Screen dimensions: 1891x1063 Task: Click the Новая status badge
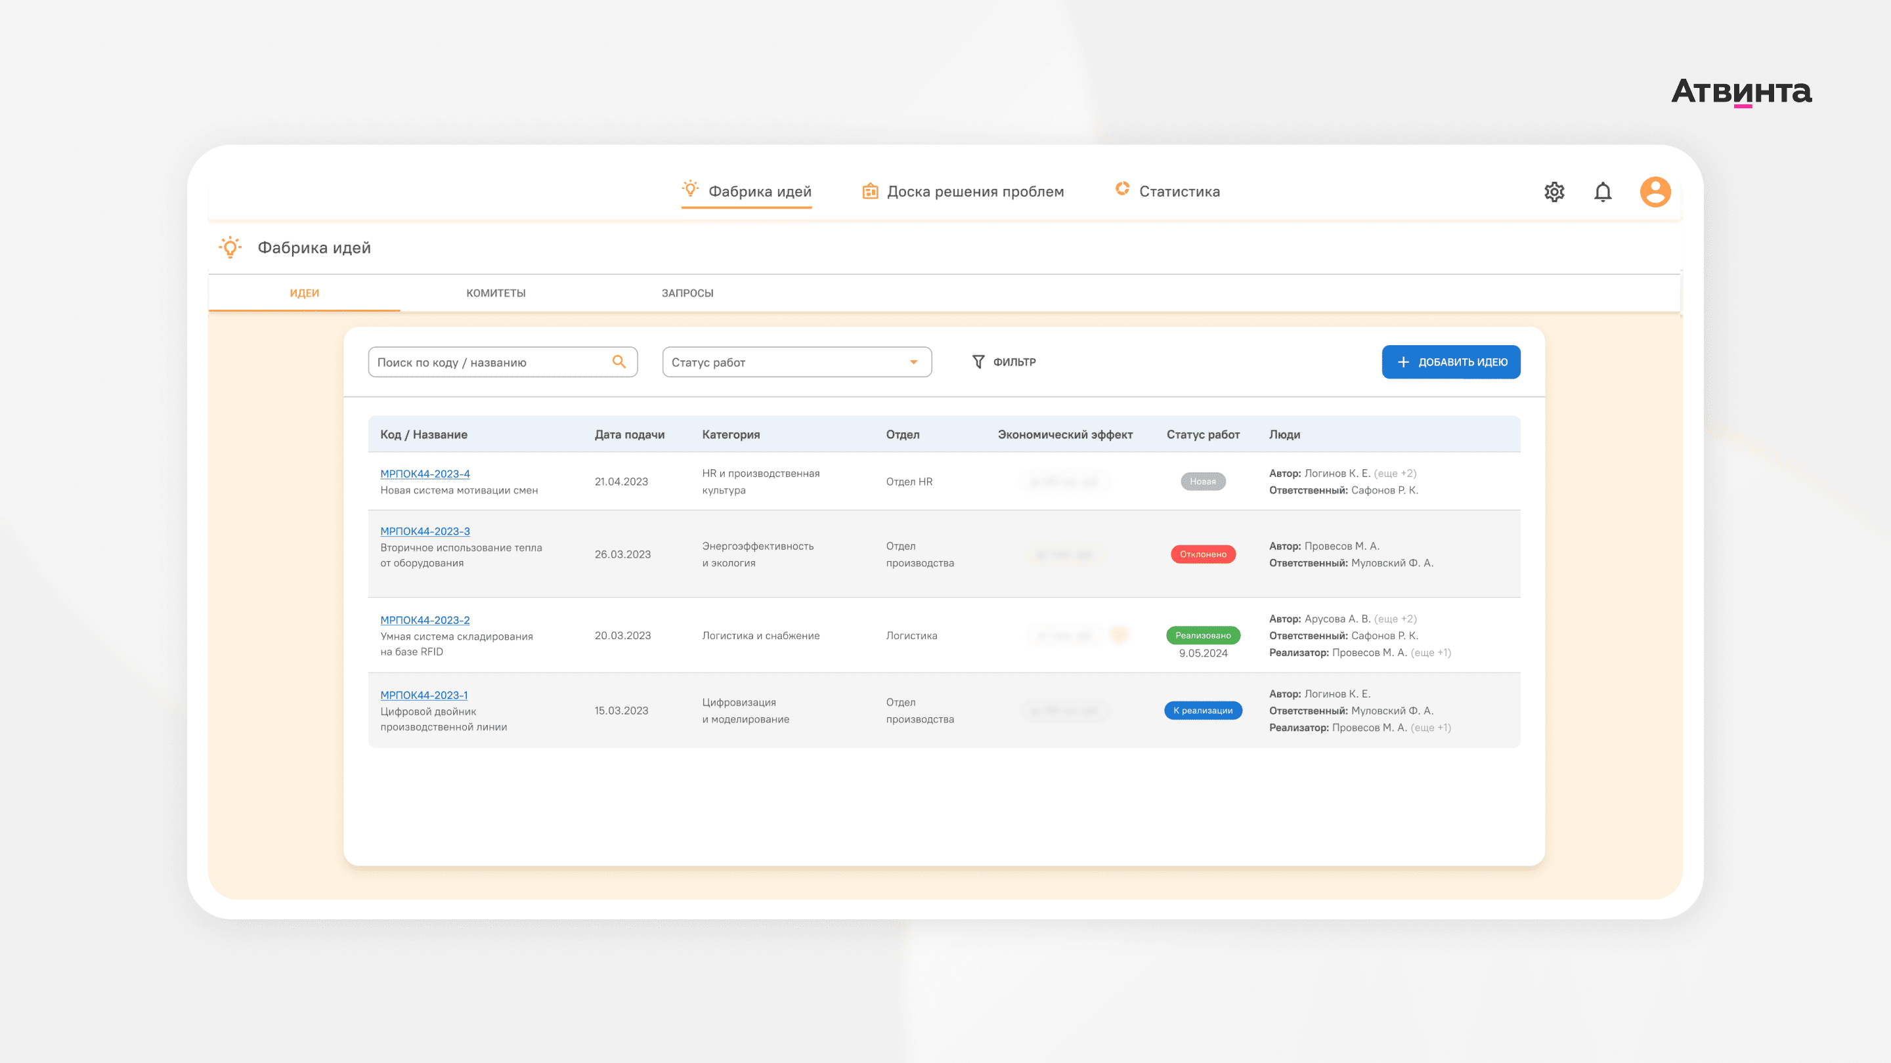[x=1202, y=481]
